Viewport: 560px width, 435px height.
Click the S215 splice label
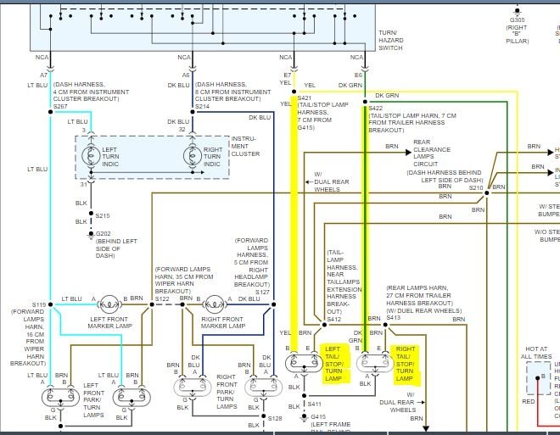pyautogui.click(x=103, y=216)
